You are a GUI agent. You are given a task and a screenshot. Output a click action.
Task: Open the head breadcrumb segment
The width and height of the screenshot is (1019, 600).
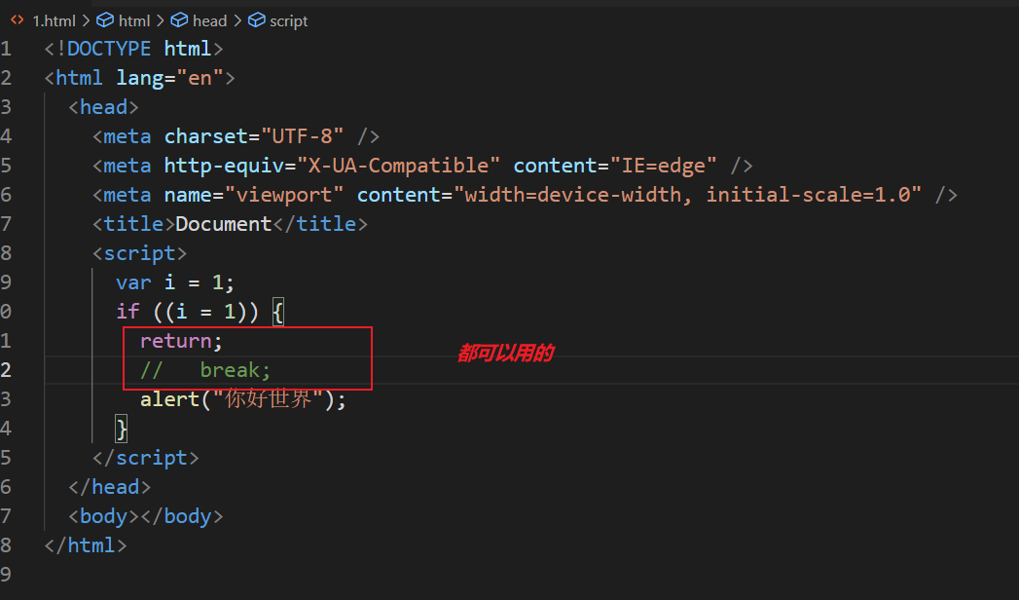click(x=209, y=20)
